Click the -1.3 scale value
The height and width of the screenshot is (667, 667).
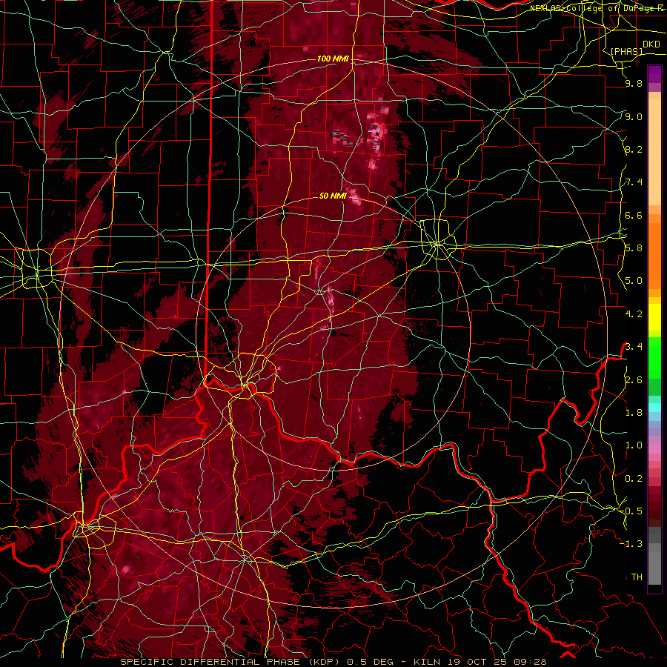coord(631,544)
